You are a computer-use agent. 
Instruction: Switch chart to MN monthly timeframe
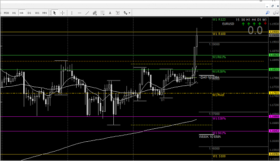(44, 13)
